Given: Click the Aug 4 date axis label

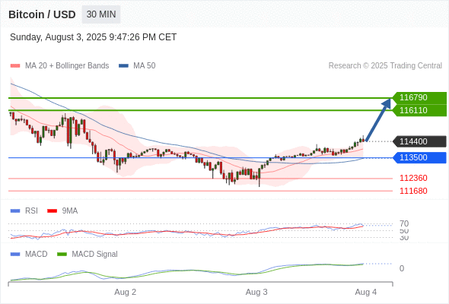Looking at the screenshot, I should point(366,293).
